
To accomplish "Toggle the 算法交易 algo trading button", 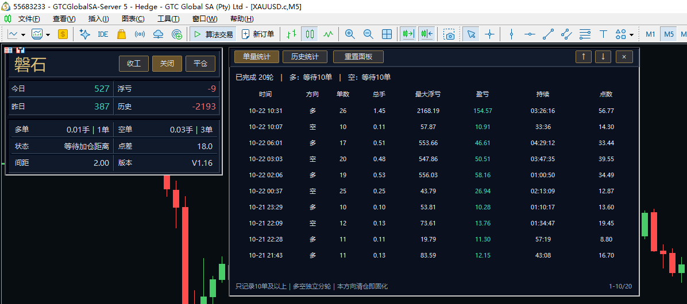I will [213, 34].
